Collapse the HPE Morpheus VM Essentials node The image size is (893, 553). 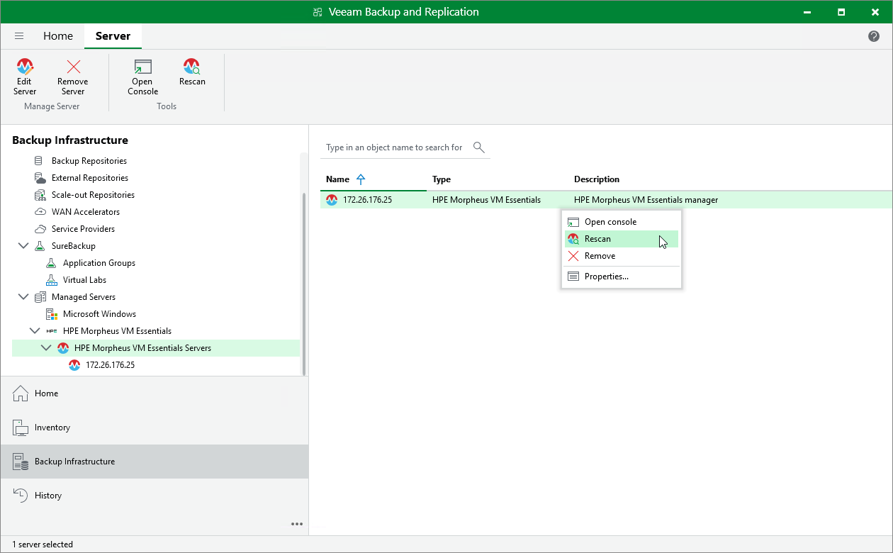coord(35,331)
